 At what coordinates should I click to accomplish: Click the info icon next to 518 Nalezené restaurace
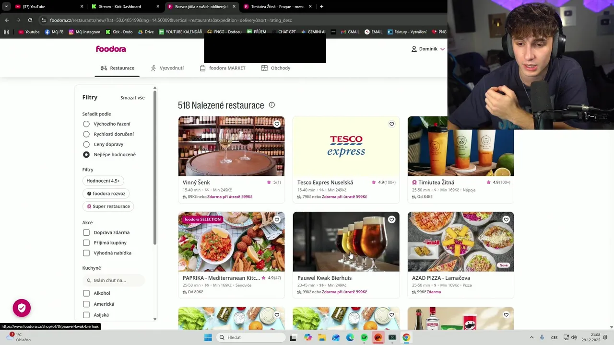tap(272, 105)
